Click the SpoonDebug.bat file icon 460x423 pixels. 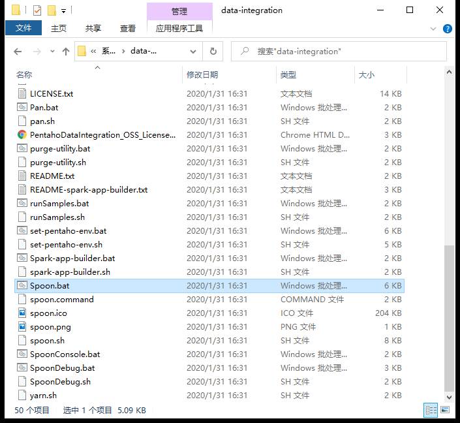22,368
